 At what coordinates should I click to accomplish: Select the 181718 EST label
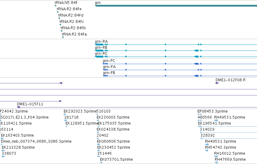71,117
